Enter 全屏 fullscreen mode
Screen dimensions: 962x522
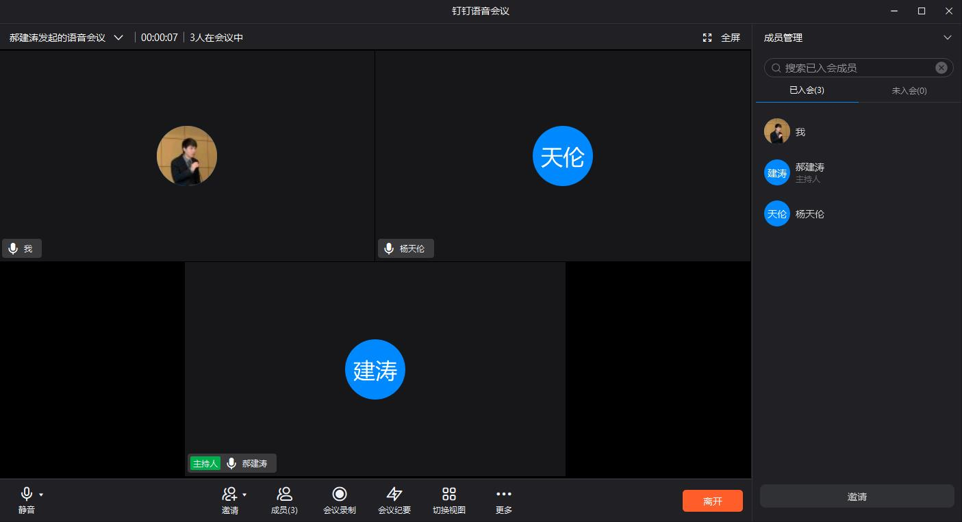[722, 38]
